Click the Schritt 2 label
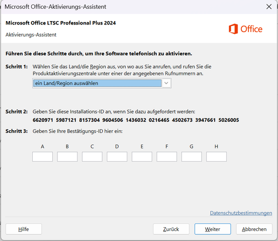The image size is (278, 241). (x=17, y=111)
